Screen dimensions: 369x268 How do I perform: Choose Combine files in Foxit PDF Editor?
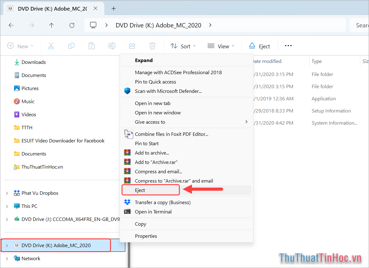186,134
